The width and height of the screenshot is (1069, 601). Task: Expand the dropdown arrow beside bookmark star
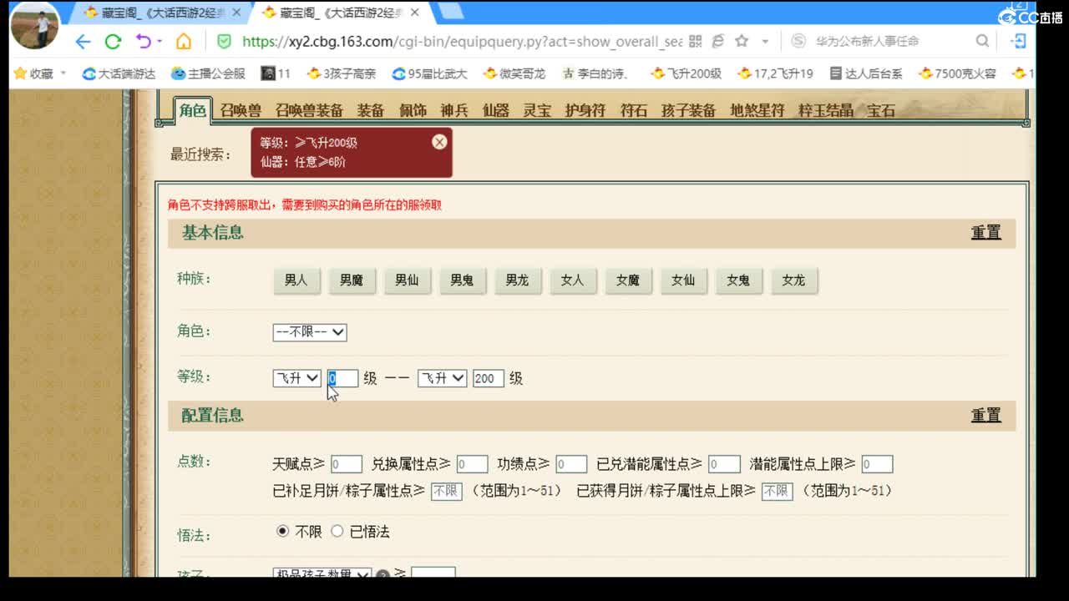(764, 41)
